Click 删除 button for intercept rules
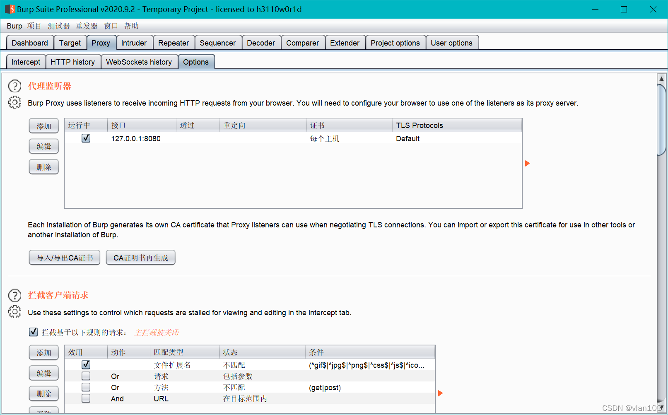668x415 pixels. click(x=43, y=393)
